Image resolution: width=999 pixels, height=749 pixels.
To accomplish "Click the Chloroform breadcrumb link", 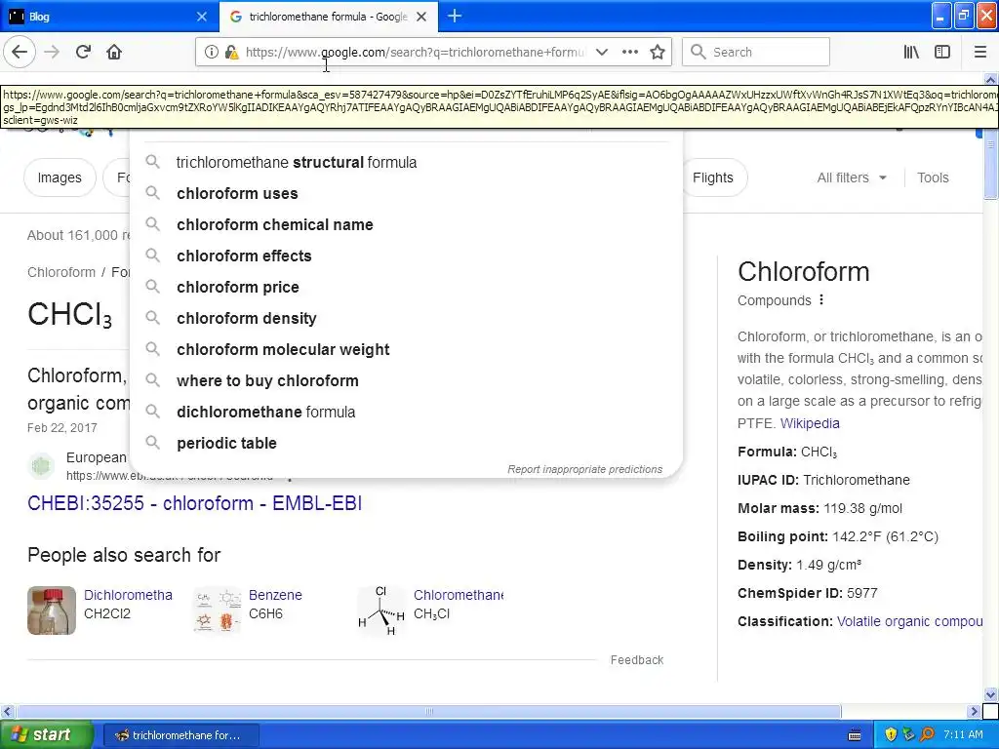I will (61, 273).
